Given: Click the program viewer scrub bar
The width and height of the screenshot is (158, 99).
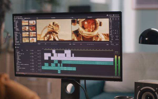Looking at the screenshot, I should 91,42.
